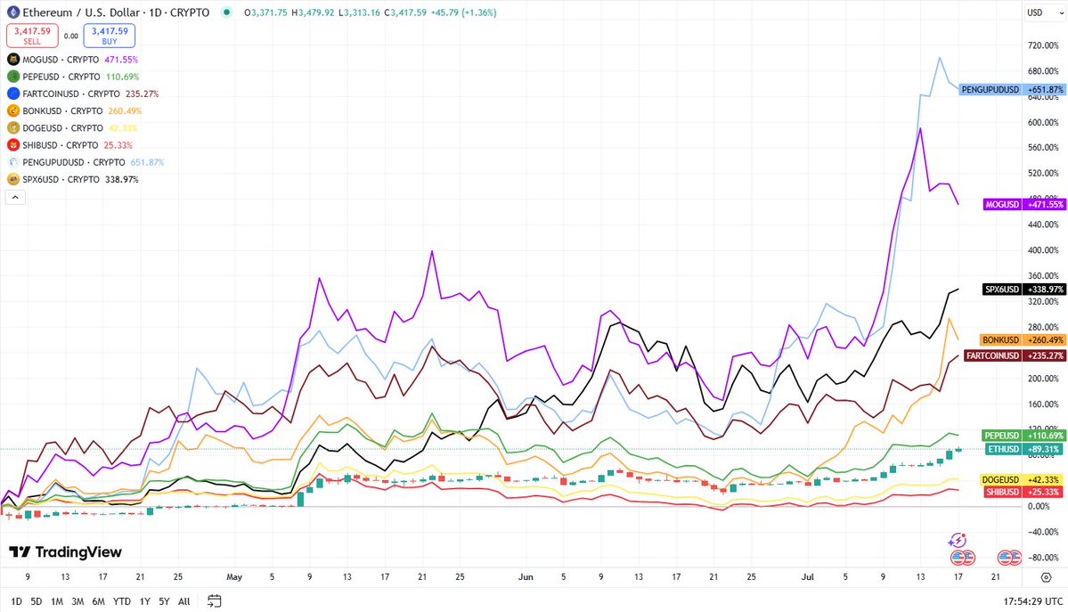Click the Jun label on the time axis

coord(526,577)
